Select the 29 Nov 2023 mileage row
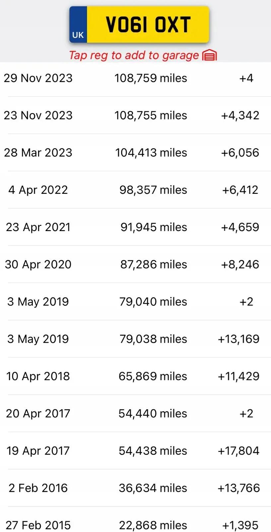Viewport: 271px width, 532px height. (x=135, y=78)
